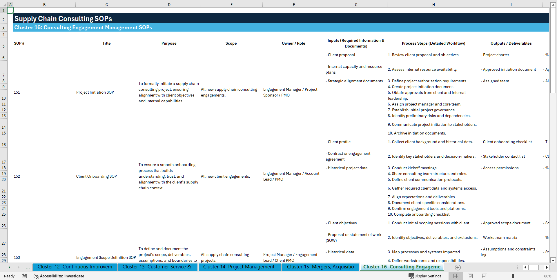The width and height of the screenshot is (557, 280).
Task: Select the Cluster 12 Continuous Improvement sheet
Action: 75,267
